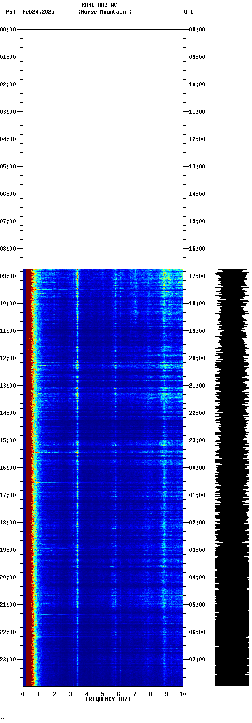Click the PST '23:00' time label
This screenshot has width=252, height=723.
coord(8,660)
